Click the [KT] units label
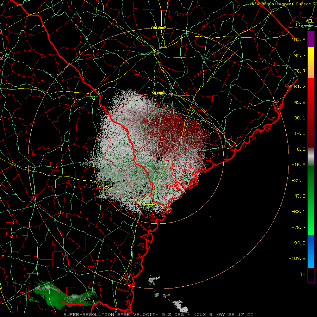The height and width of the screenshot is (317, 317). coord(300,25)
